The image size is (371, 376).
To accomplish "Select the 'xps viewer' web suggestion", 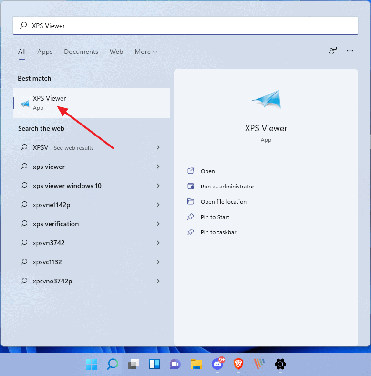I will click(x=49, y=167).
